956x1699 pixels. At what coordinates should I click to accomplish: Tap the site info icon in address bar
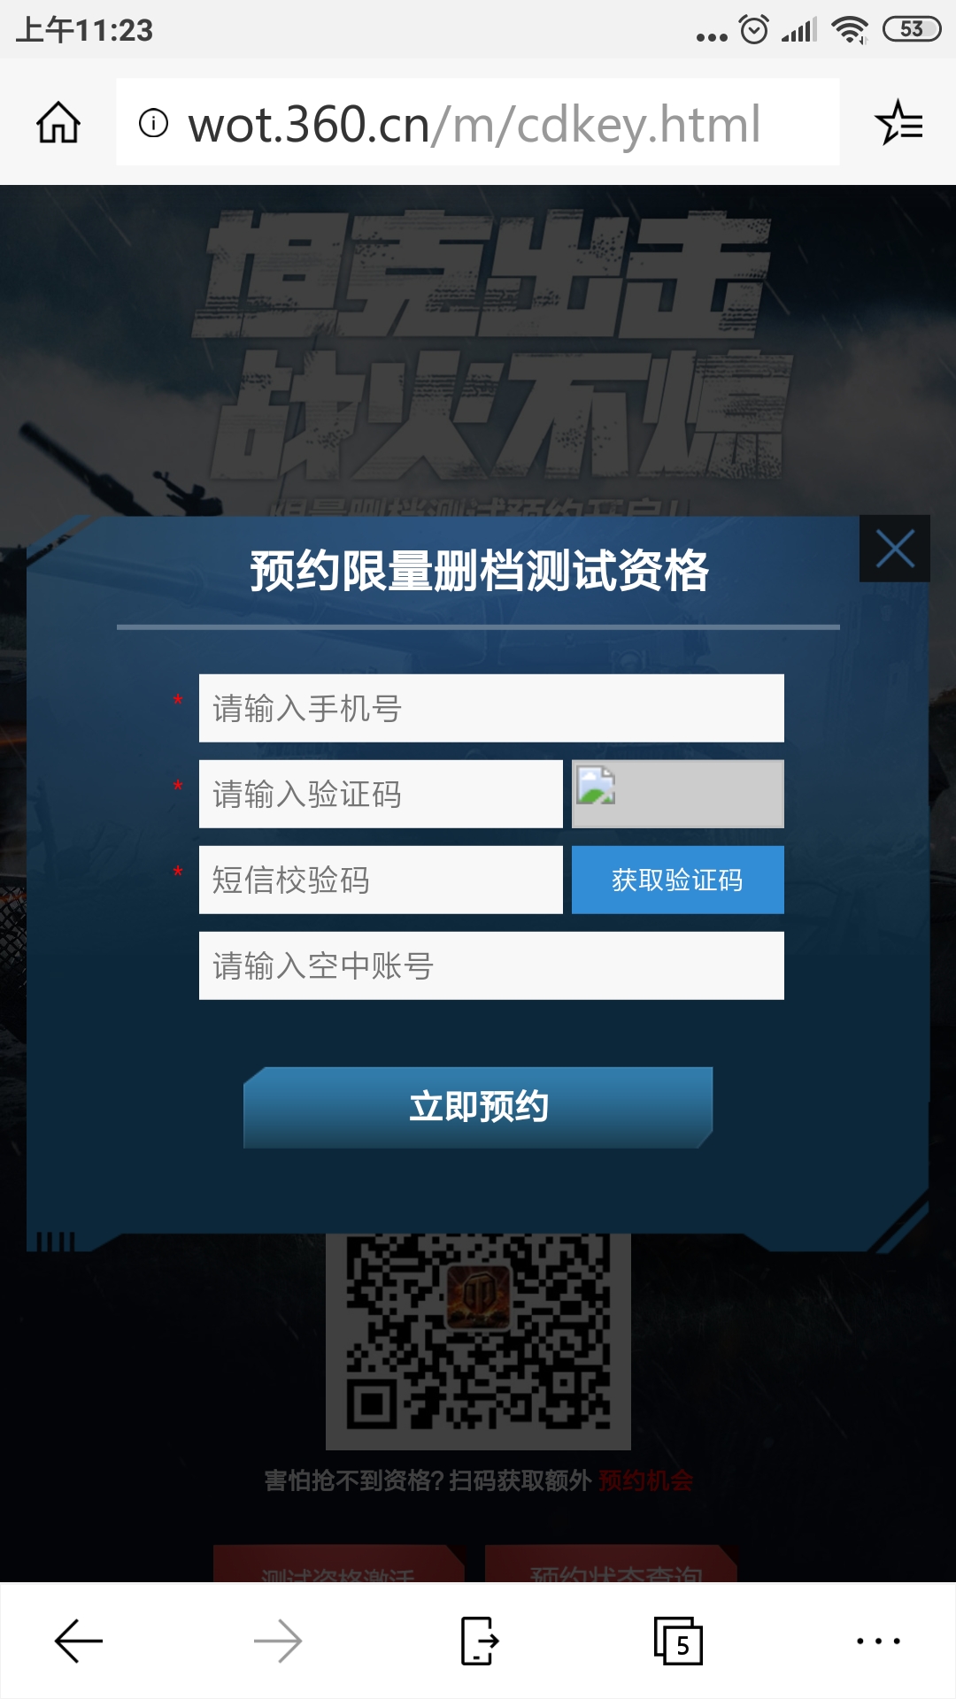click(x=153, y=123)
